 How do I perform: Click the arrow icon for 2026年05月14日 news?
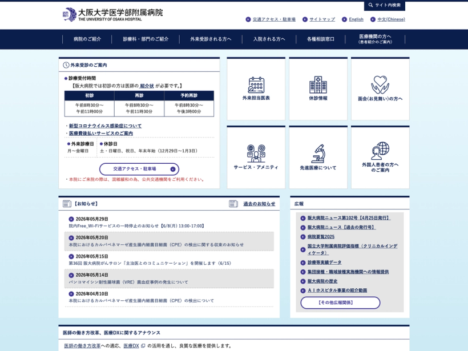pyautogui.click(x=71, y=275)
